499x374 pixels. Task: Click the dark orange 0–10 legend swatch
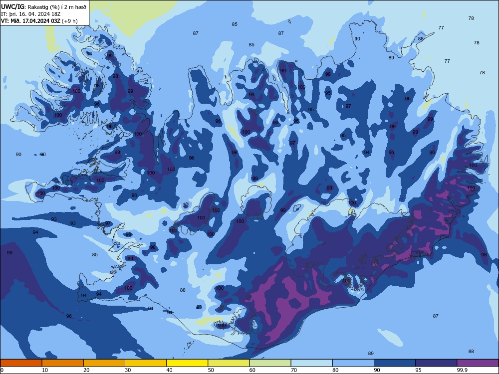click(x=21, y=363)
